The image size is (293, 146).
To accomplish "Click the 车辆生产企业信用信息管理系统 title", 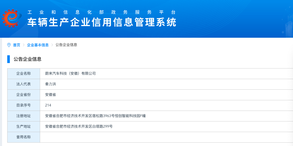I will (x=102, y=22).
